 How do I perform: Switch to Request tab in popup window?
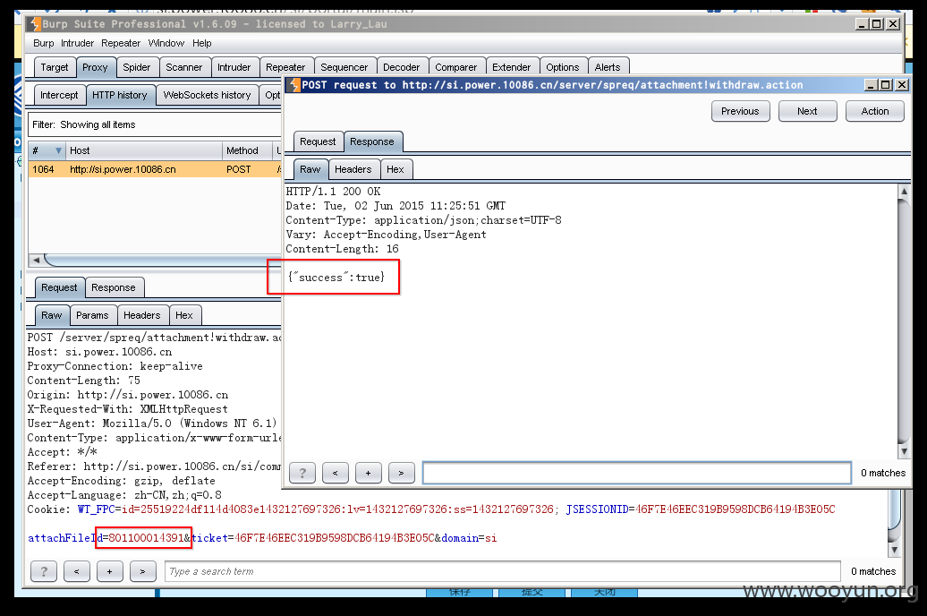pyautogui.click(x=318, y=142)
